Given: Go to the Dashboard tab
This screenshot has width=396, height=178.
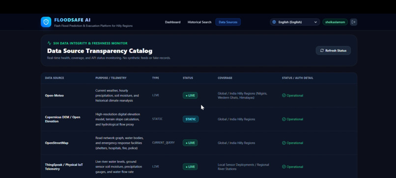Looking at the screenshot, I should [x=173, y=22].
